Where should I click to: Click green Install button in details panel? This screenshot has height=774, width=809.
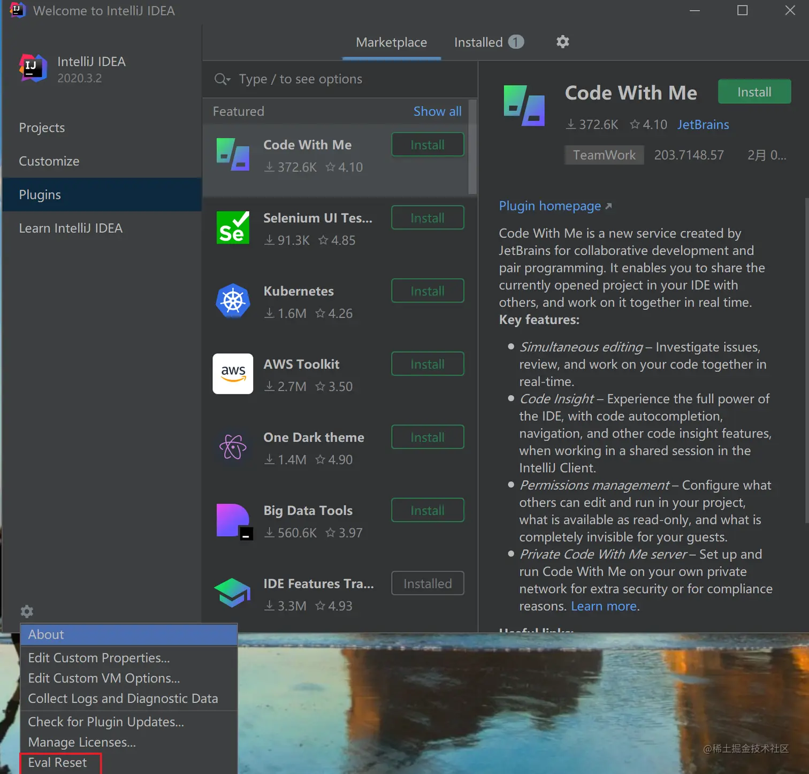(754, 92)
